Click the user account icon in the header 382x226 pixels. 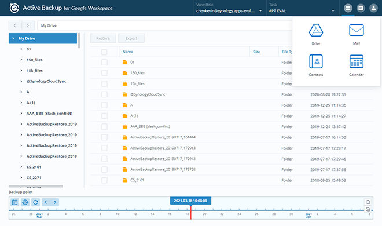[373, 8]
